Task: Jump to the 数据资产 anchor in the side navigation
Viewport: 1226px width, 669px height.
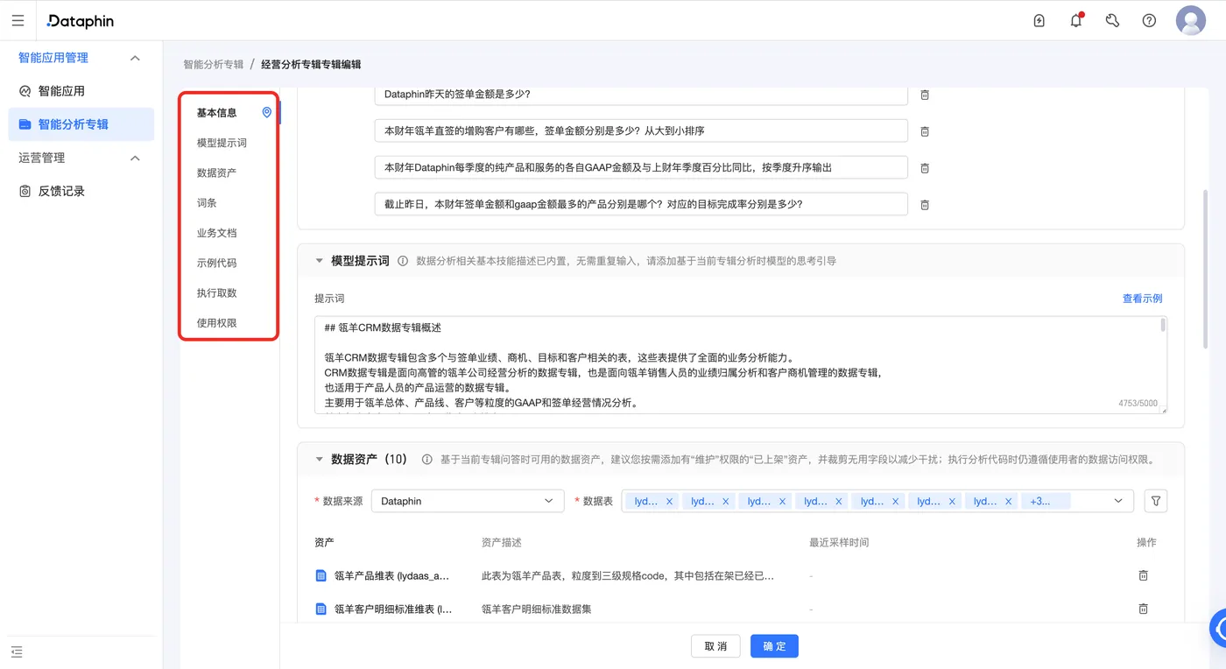Action: click(216, 173)
